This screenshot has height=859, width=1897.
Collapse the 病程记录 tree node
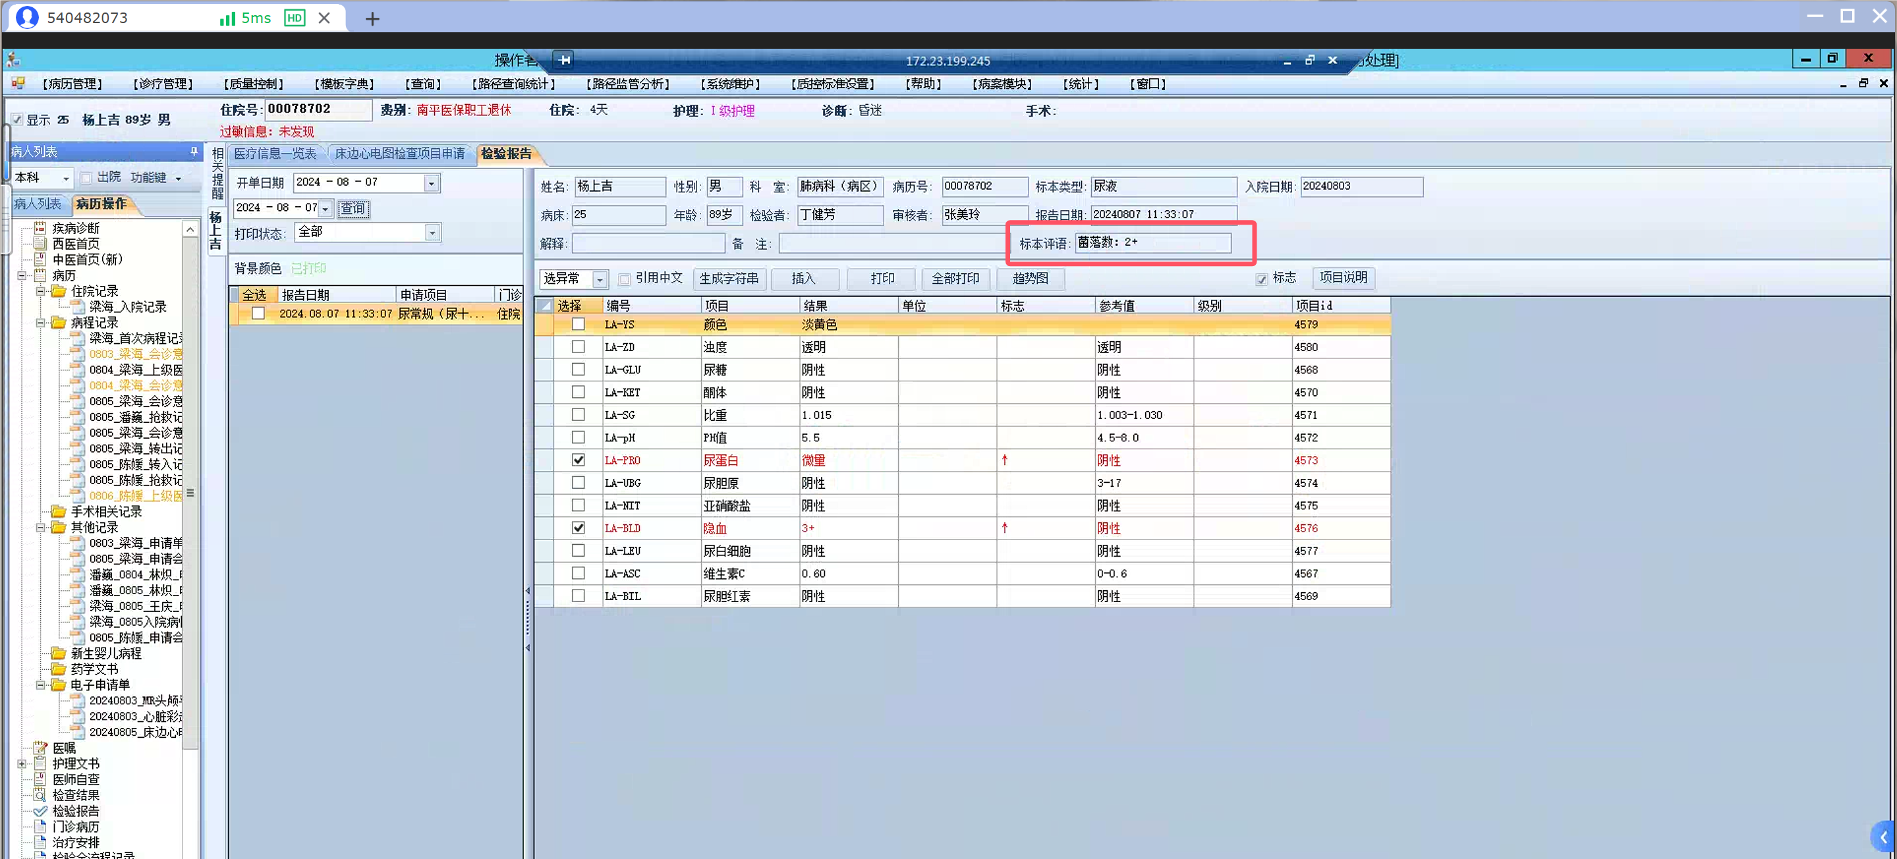pos(42,323)
